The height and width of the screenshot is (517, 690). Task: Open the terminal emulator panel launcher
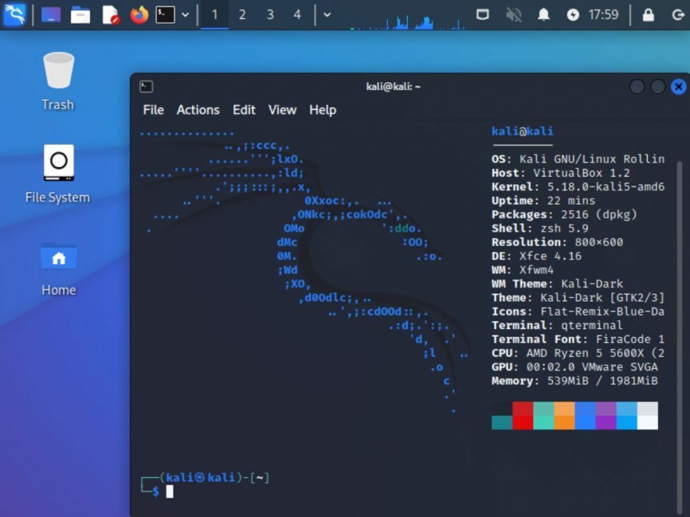pos(166,15)
